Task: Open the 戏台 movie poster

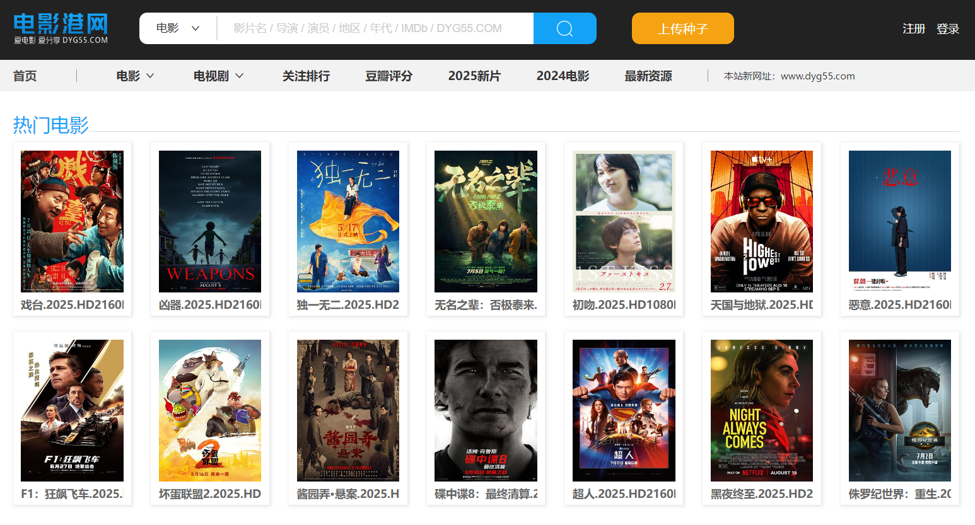Action: (72, 221)
